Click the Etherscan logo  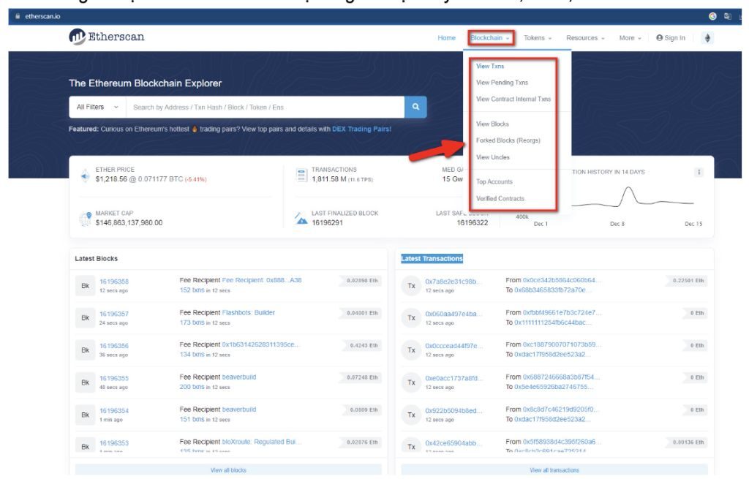coord(107,37)
